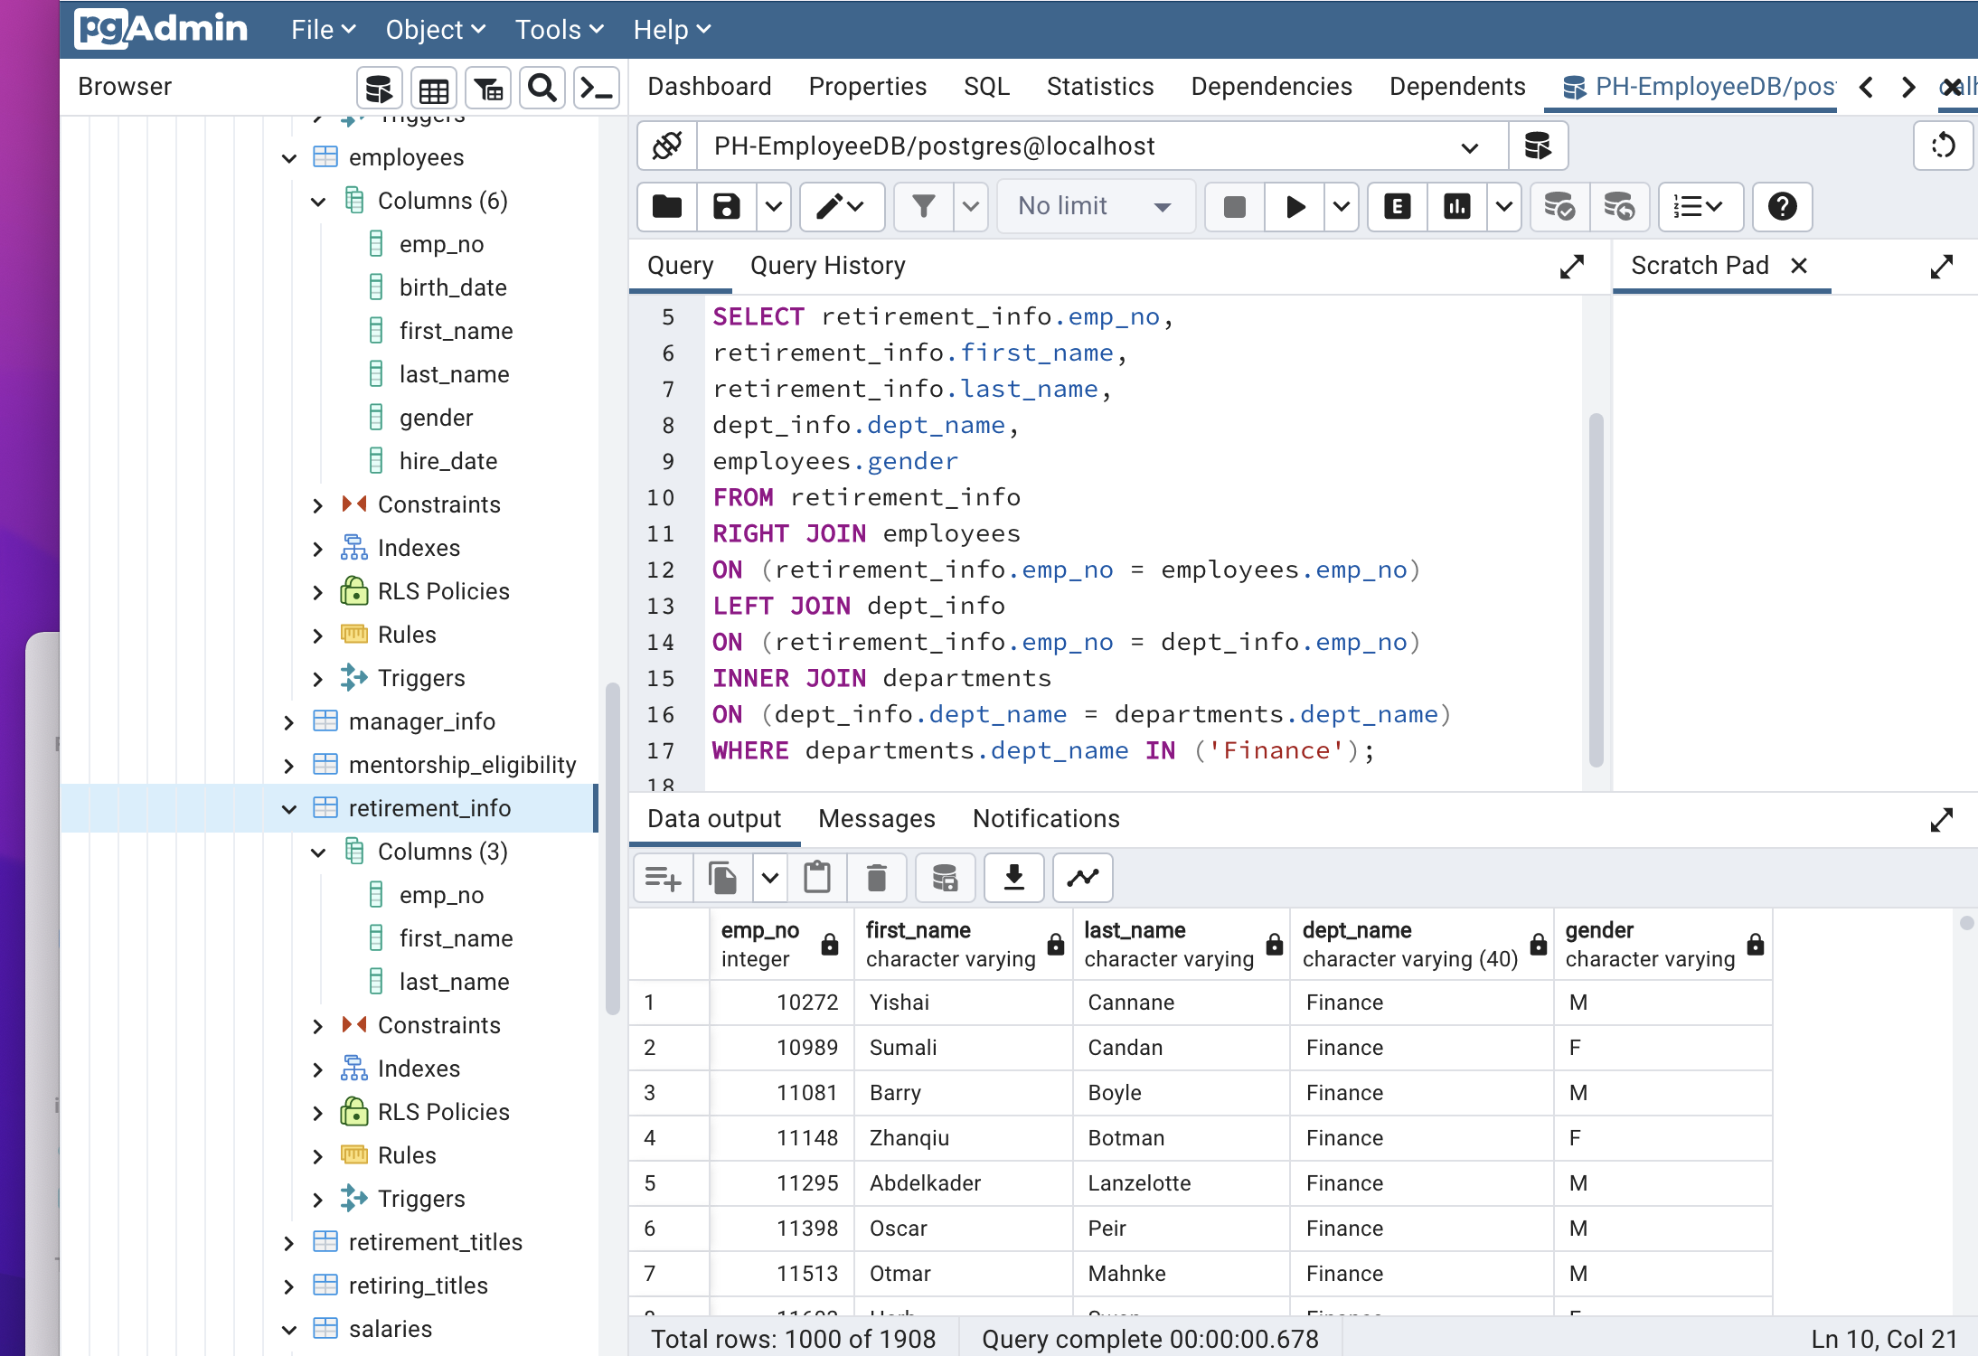Image resolution: width=1978 pixels, height=1356 pixels.
Task: Collapse the employees table node
Action: coord(288,157)
